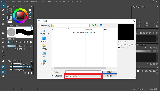160x91 pixels.
Task: Choose the curve drawing method
Action: [x=16, y=42]
